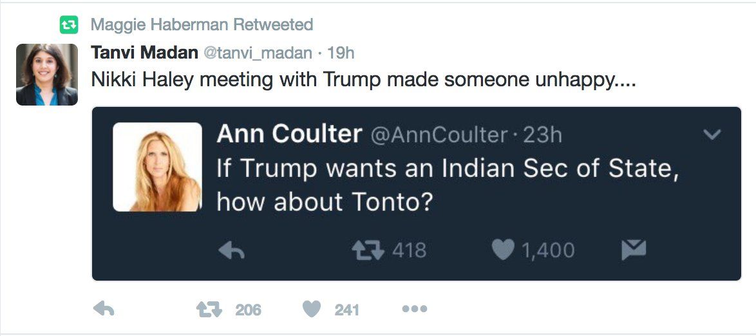Viewport: 756px width, 336px height.
Task: Reply to Ann Coulter's quoted tweet
Action: 231,251
